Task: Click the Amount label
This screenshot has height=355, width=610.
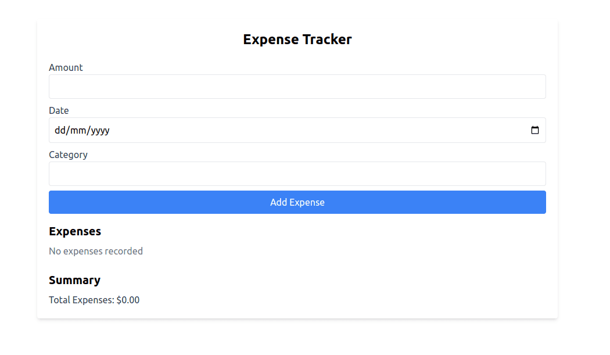Action: tap(66, 67)
